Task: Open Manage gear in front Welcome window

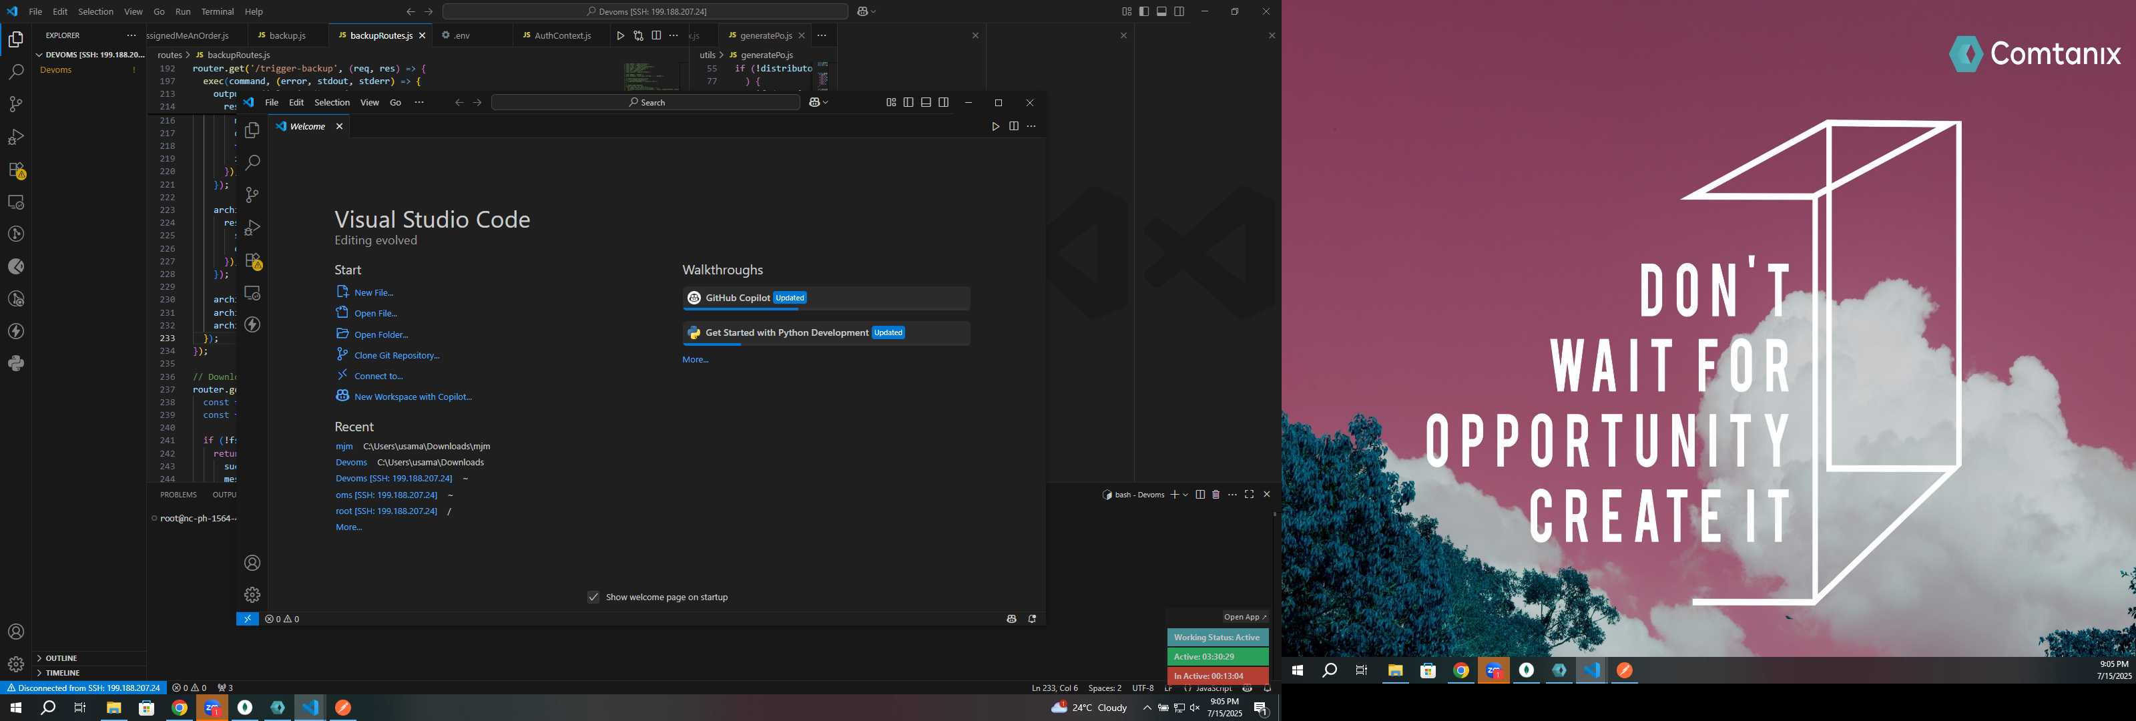Action: 253,595
